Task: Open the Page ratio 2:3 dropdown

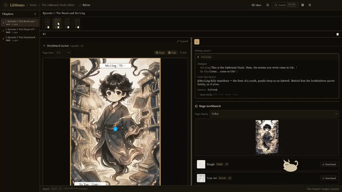Action: point(63,53)
